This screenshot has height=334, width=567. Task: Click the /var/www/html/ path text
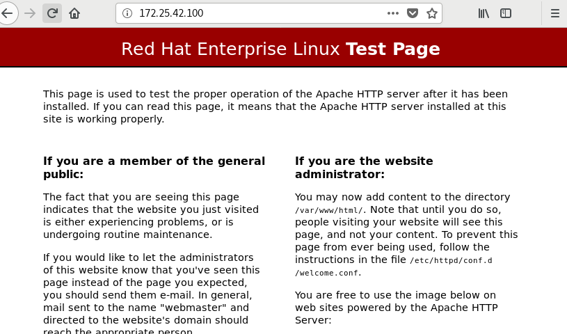(x=330, y=210)
